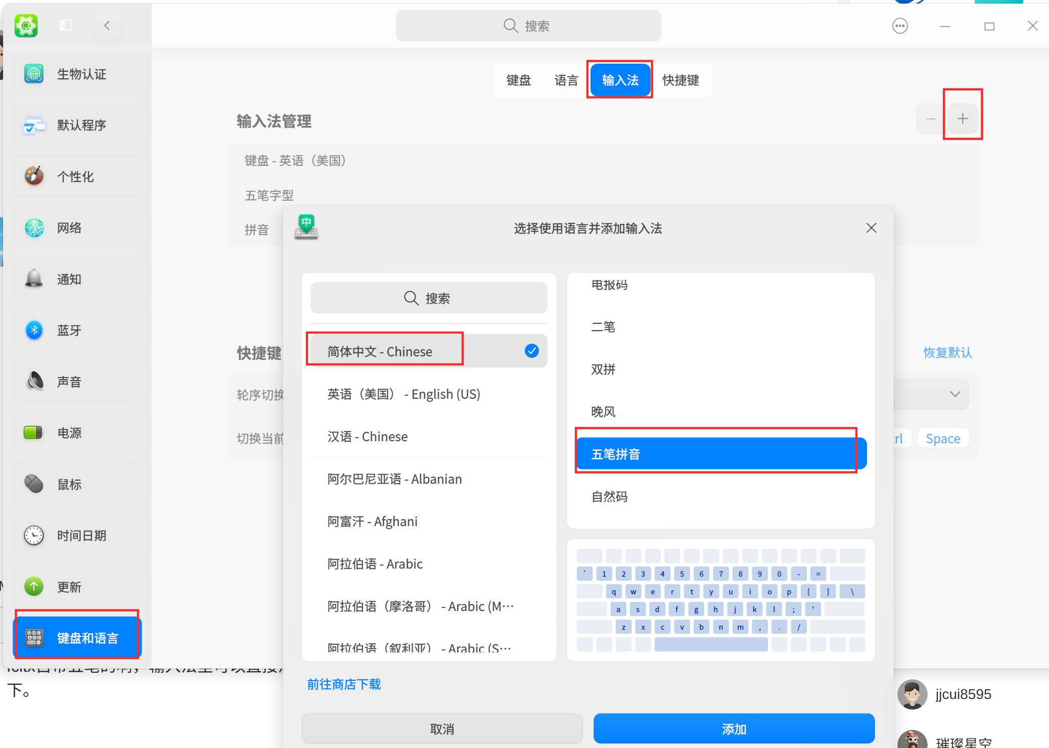Select 自然码 input method in list
This screenshot has width=1049, height=748.
pyautogui.click(x=609, y=497)
